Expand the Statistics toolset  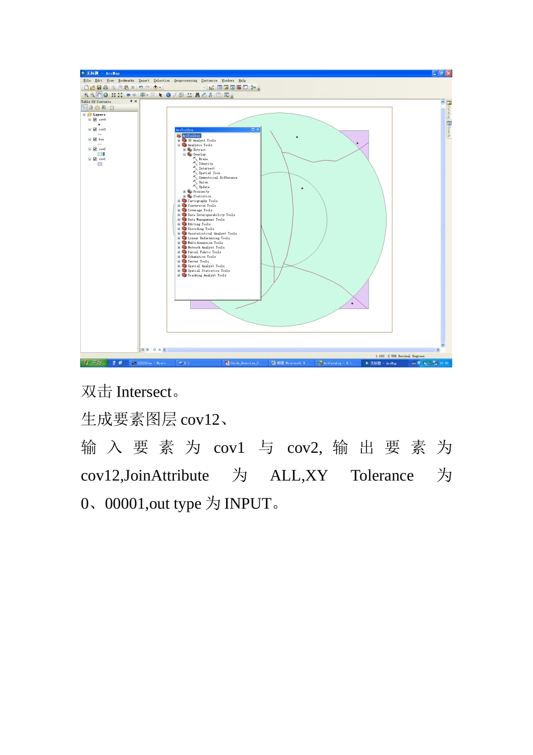(x=185, y=196)
